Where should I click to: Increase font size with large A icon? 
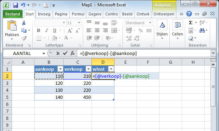[x=70, y=30]
